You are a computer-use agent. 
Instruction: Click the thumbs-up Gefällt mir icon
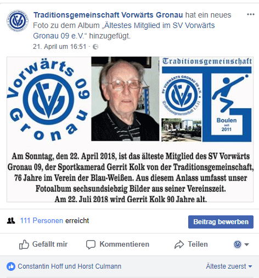[24, 244]
